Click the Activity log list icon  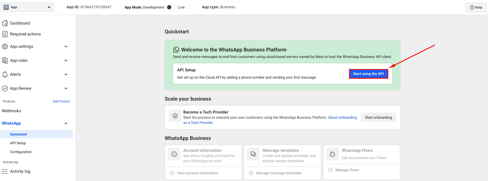(5, 171)
